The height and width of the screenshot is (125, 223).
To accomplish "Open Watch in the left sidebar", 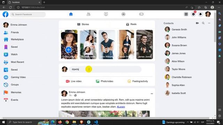I will 11,55.
